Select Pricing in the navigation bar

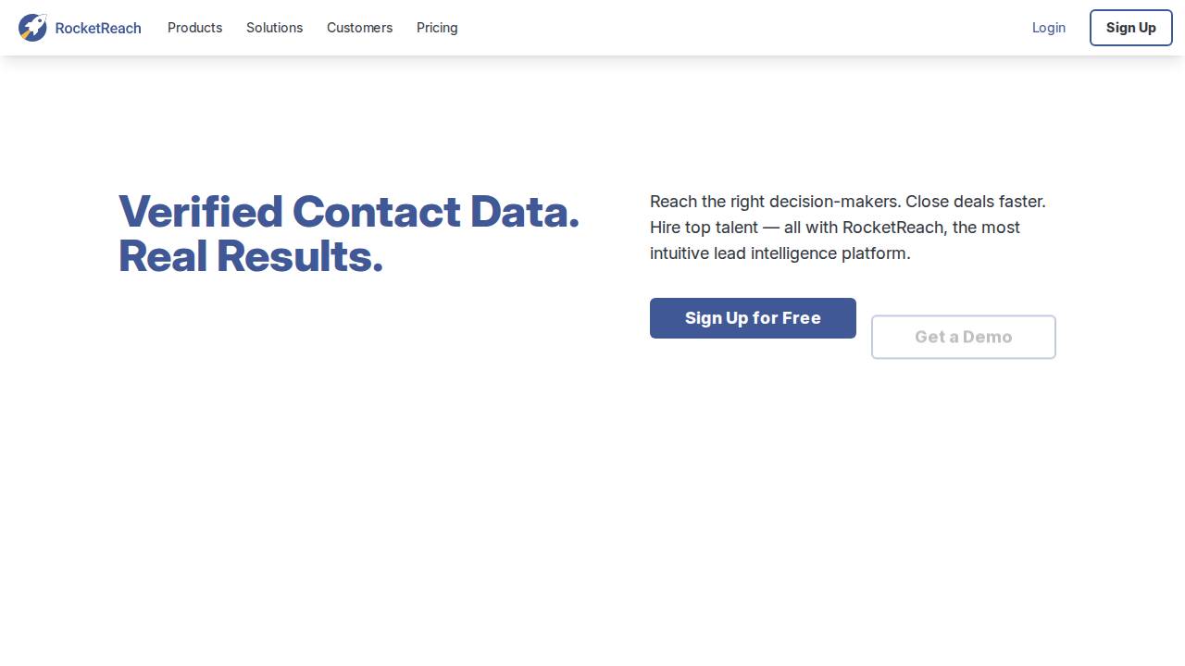[437, 28]
